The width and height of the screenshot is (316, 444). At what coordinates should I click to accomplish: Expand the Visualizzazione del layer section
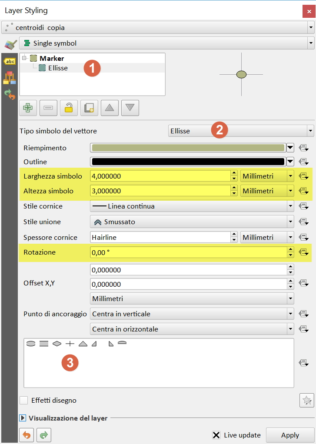pyautogui.click(x=23, y=418)
